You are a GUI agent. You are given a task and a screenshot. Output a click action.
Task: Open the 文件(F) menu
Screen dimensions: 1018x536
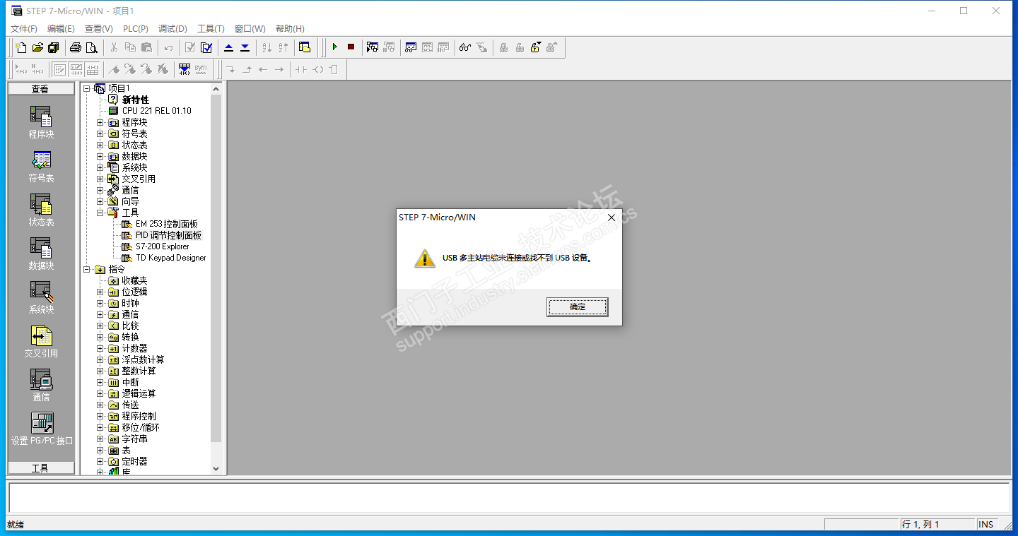24,29
